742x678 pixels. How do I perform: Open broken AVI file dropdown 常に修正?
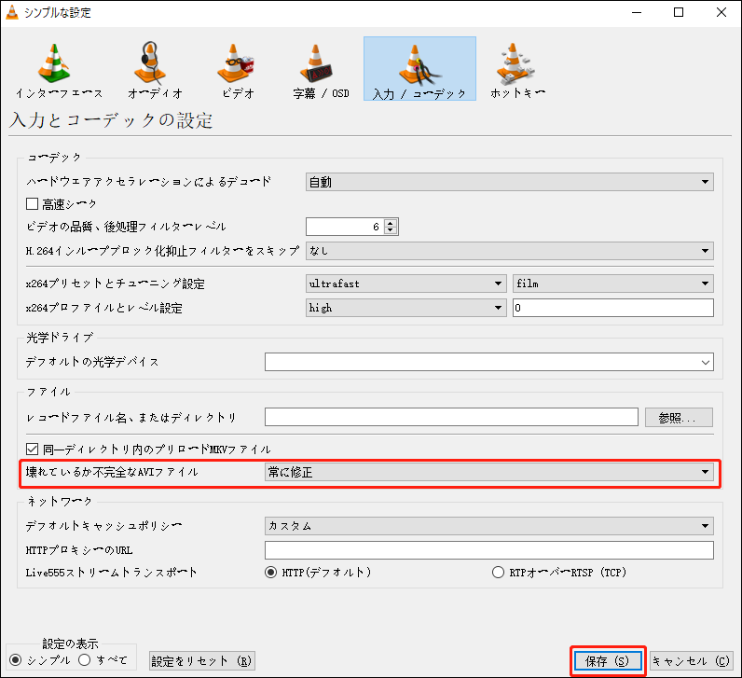pyautogui.click(x=488, y=472)
